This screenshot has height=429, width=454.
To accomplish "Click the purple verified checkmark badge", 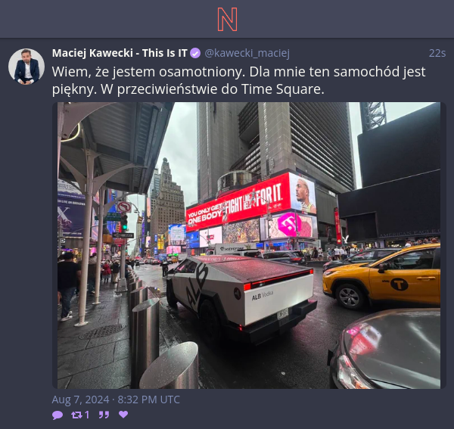I will click(195, 53).
